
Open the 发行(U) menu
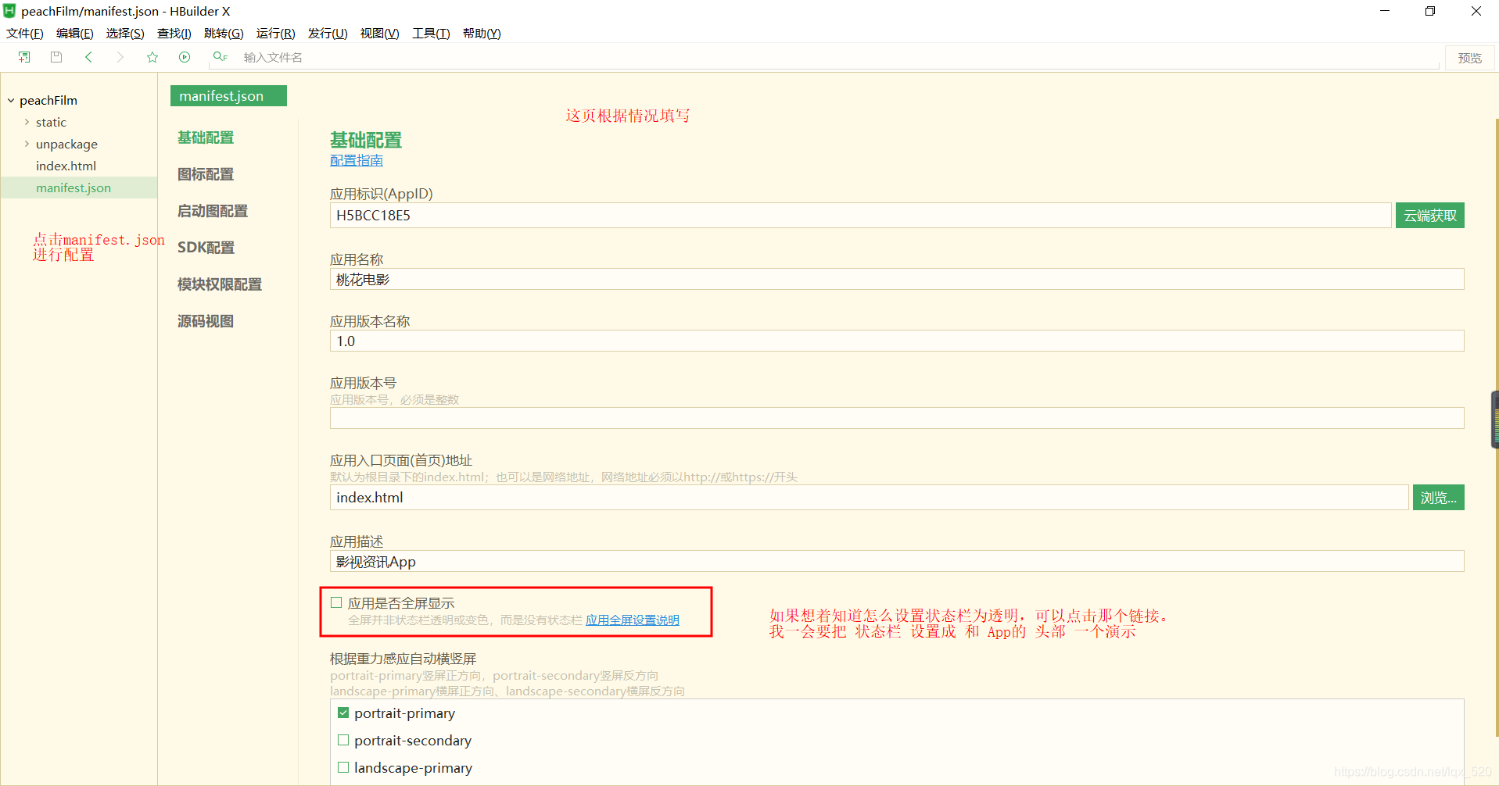pos(328,34)
